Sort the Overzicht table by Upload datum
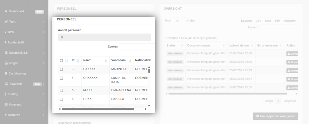309x124 pixels. pyautogui.click(x=241, y=46)
